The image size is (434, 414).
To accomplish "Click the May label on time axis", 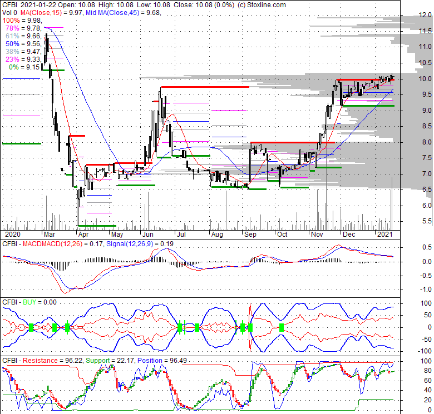I will click(117, 235).
